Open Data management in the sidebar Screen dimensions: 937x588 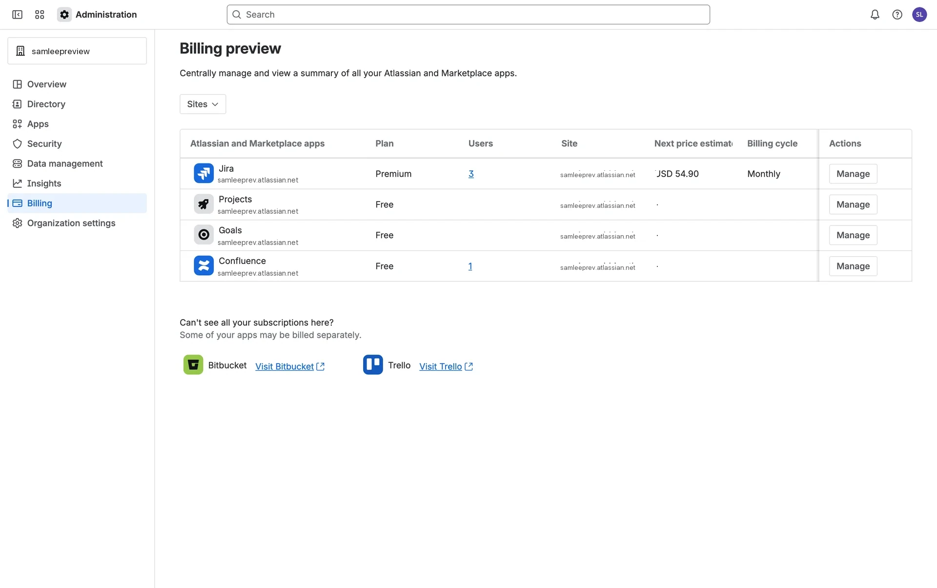pyautogui.click(x=77, y=163)
